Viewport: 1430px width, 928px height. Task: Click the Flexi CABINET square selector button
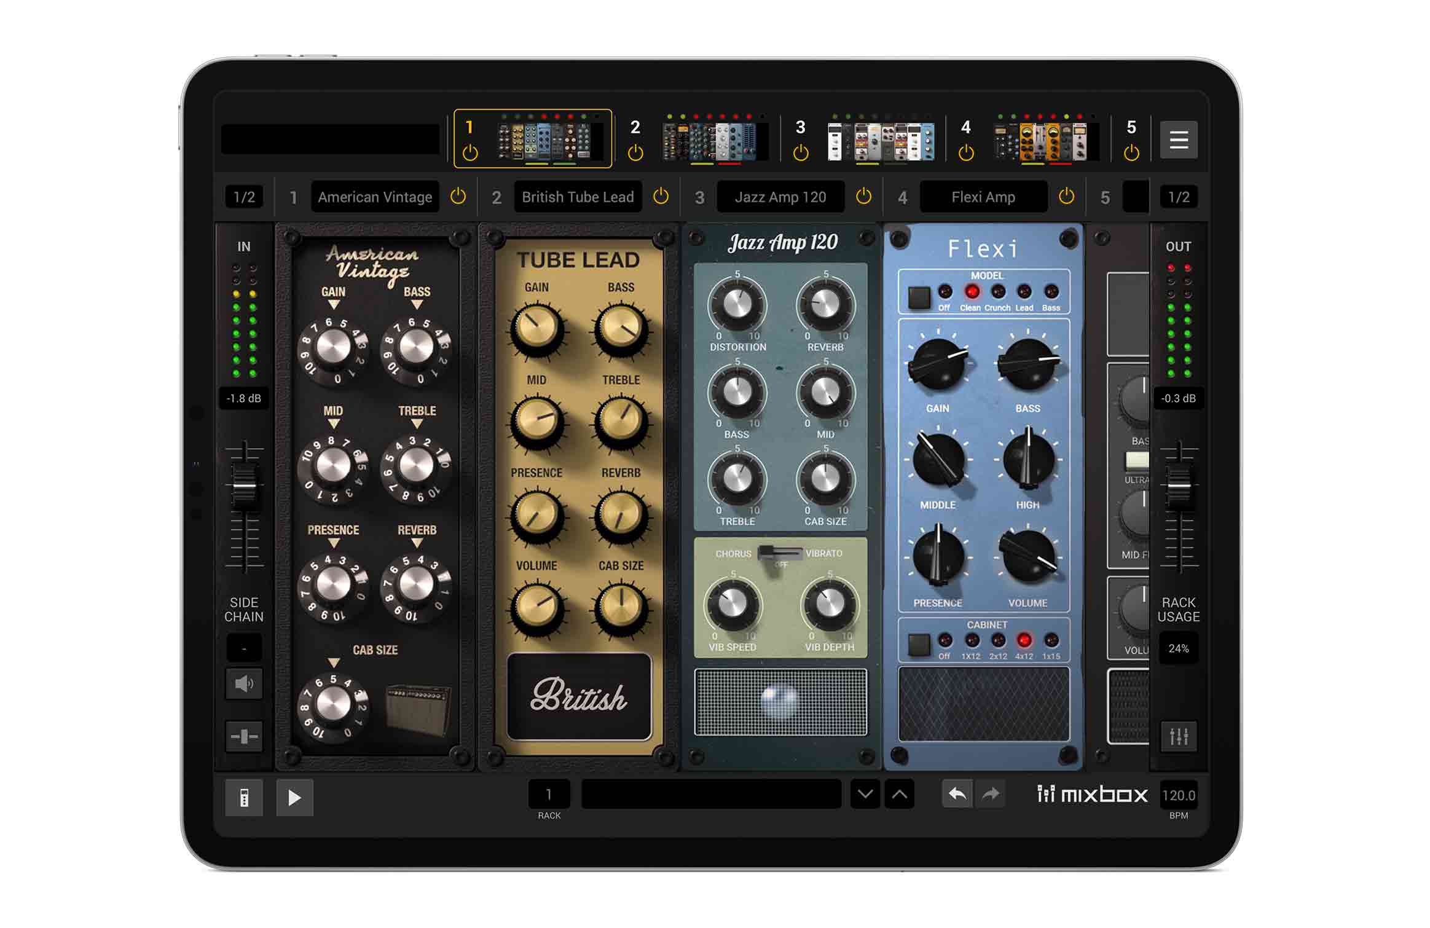point(919,646)
